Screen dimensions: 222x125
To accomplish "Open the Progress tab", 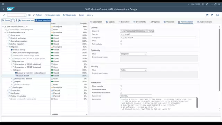I will click(155, 22).
